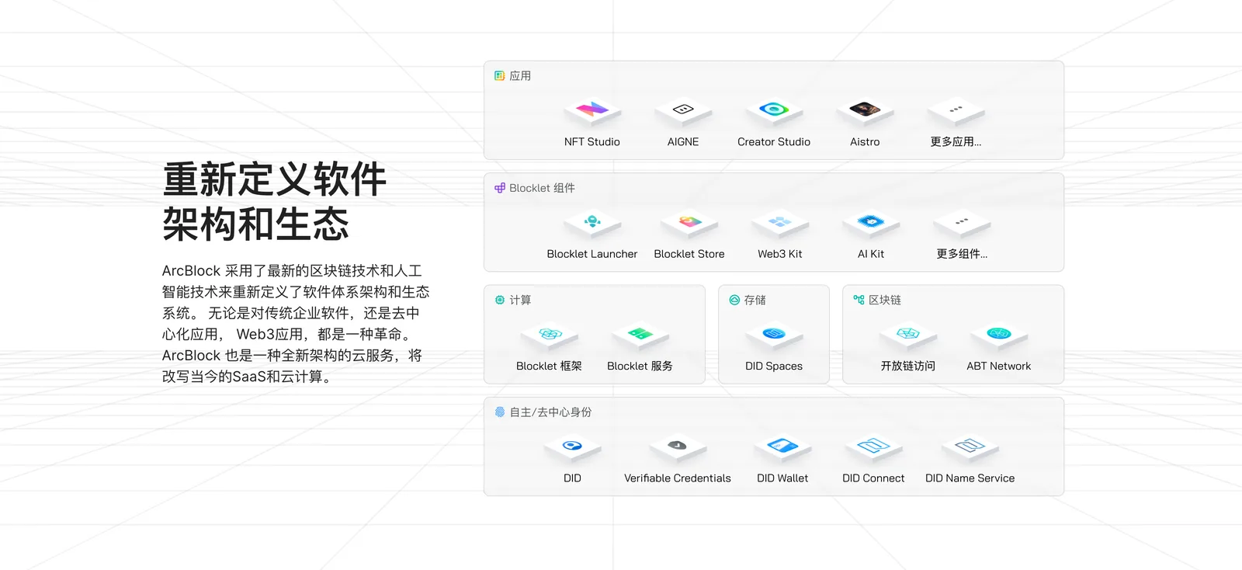The image size is (1242, 570).
Task: Click the Blocklet 服务 icon
Action: pos(640,336)
